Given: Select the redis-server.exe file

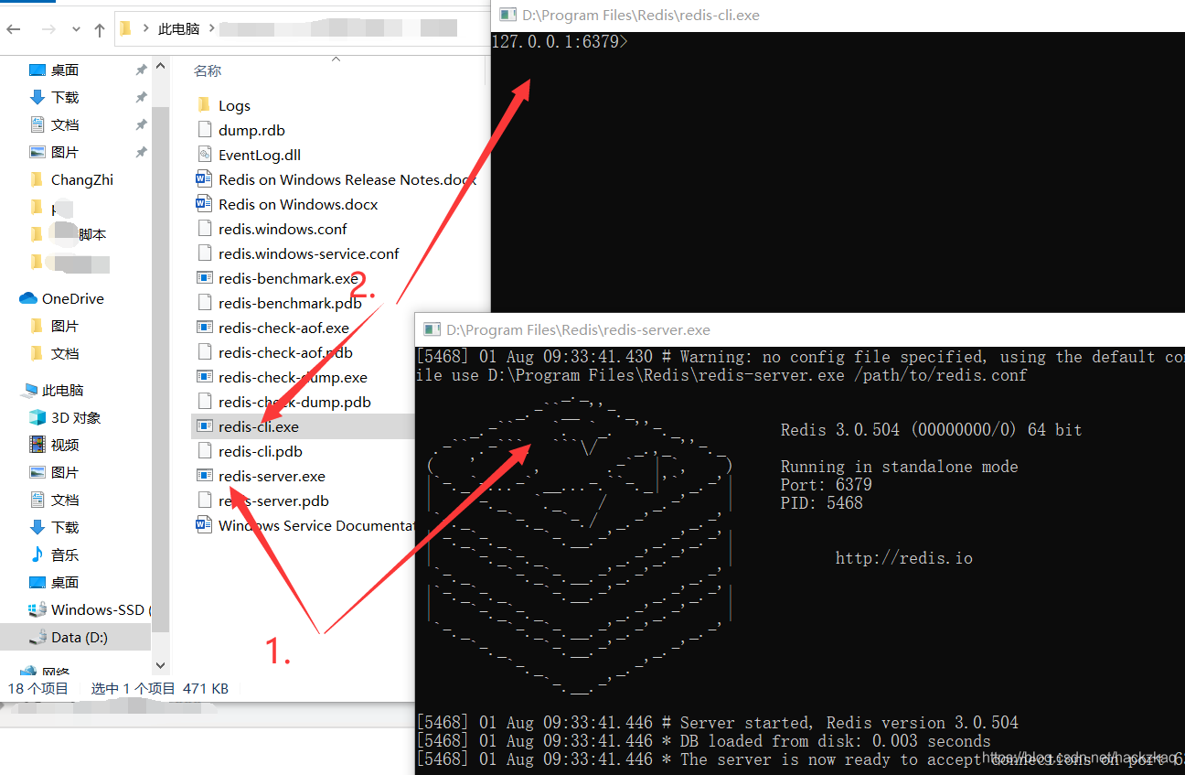Looking at the screenshot, I should [x=272, y=476].
